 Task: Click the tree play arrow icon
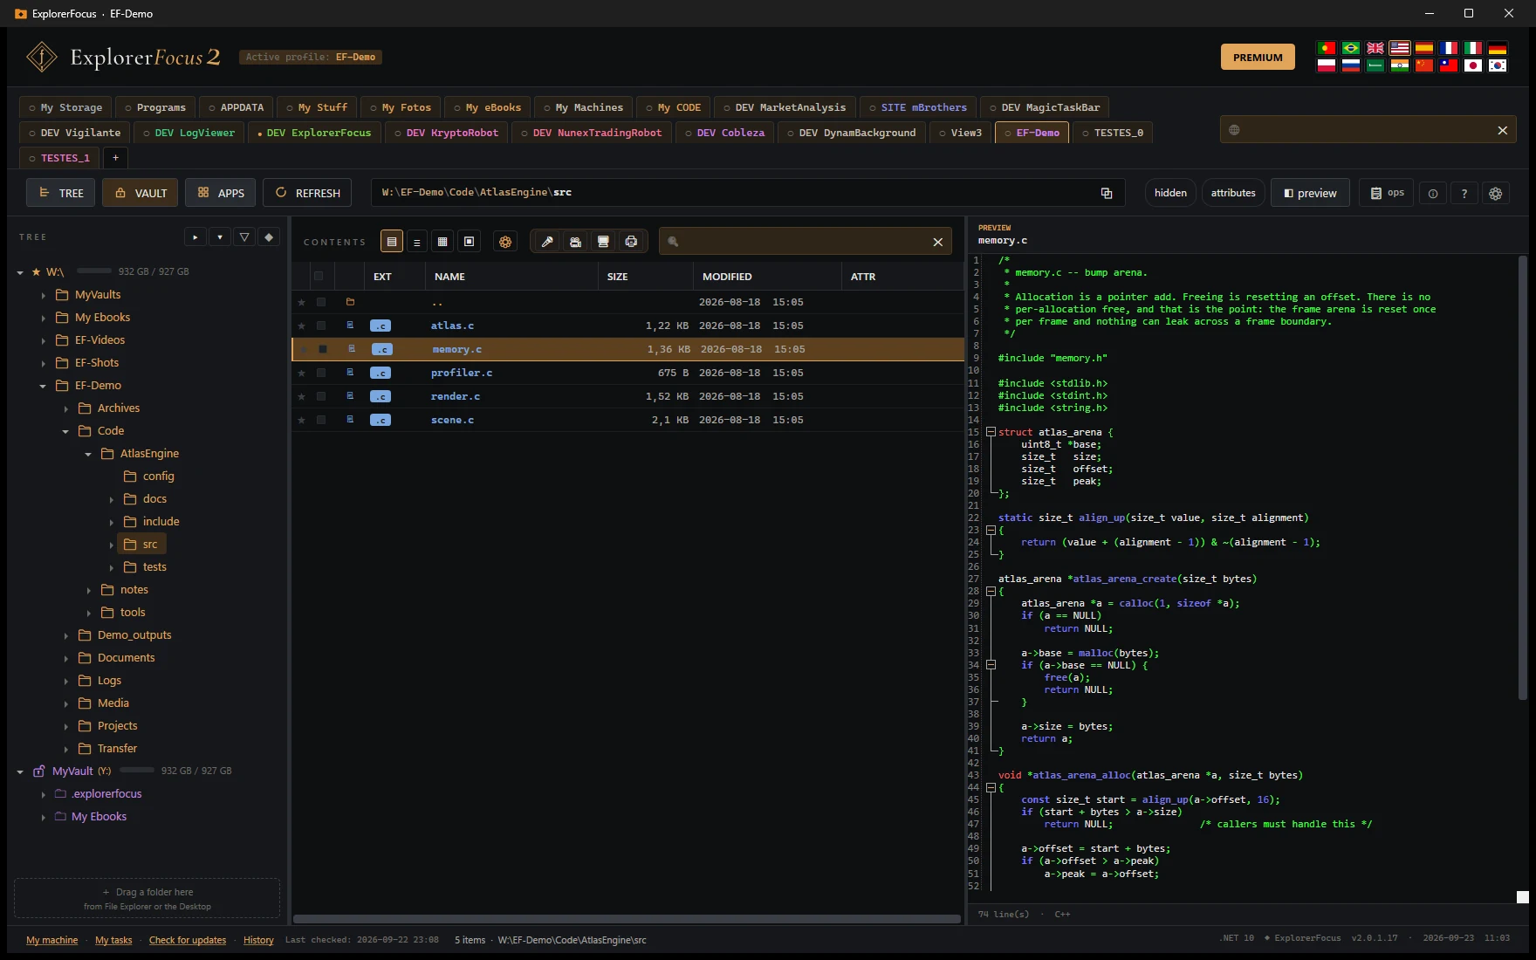tap(195, 237)
